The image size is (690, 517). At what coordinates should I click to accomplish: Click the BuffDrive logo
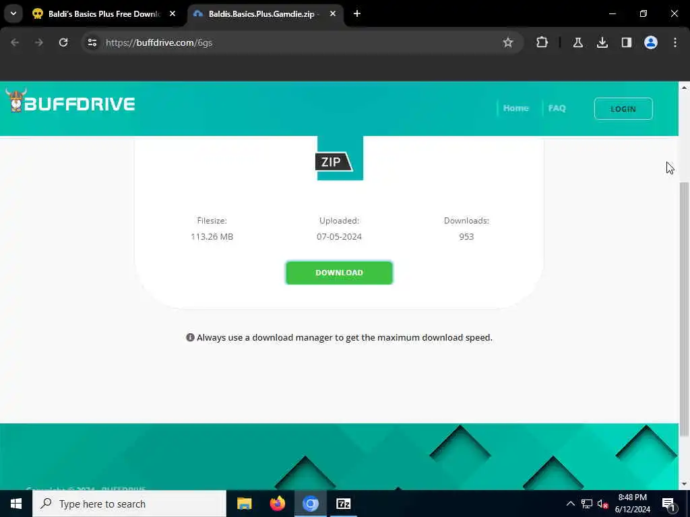click(x=70, y=101)
